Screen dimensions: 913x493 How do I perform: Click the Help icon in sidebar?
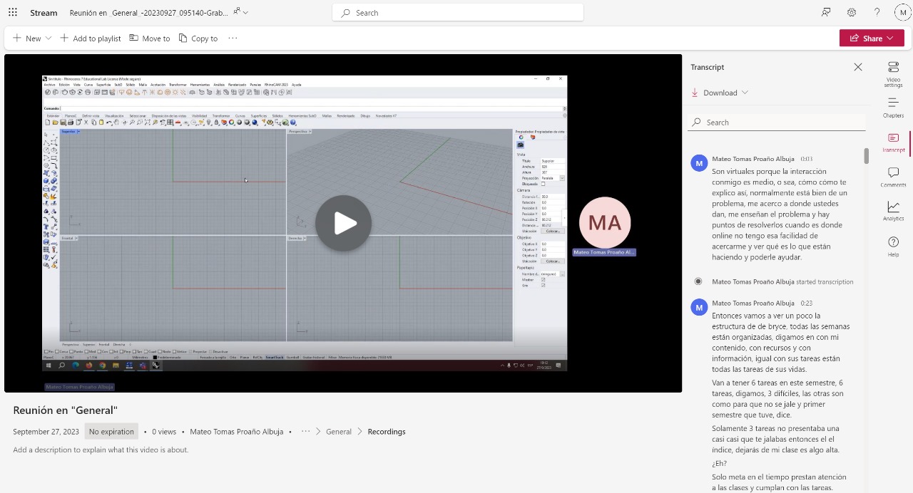pos(893,246)
